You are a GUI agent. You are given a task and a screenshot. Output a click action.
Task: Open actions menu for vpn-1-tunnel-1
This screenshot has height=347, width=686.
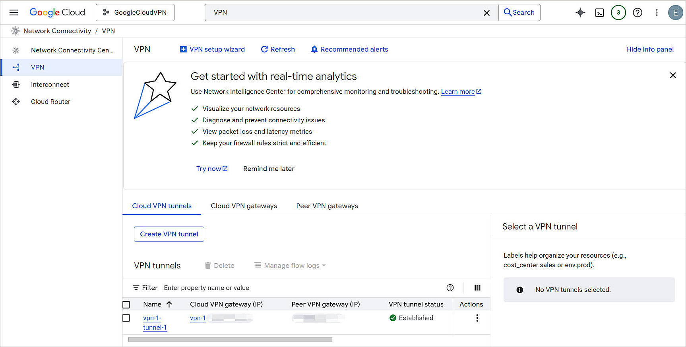tap(477, 318)
